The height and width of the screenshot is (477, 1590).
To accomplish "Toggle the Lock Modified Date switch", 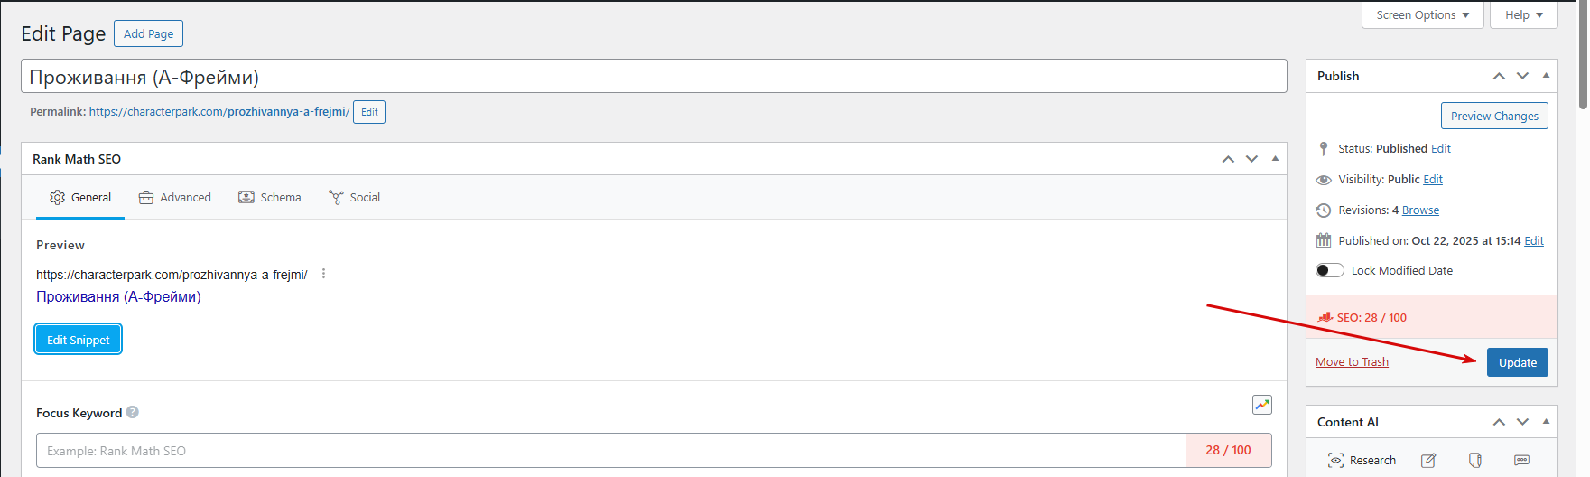I will 1330,270.
